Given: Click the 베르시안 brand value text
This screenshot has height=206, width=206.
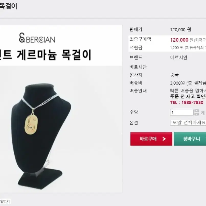Looking at the screenshot, I should (x=179, y=58).
